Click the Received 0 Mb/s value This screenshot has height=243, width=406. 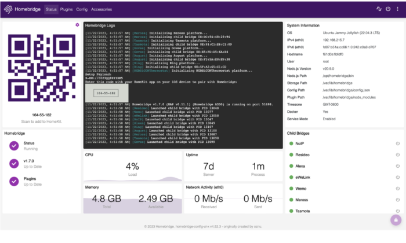[209, 198]
